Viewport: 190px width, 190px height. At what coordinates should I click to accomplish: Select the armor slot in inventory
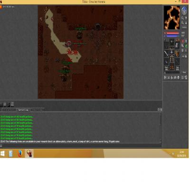[172, 50]
